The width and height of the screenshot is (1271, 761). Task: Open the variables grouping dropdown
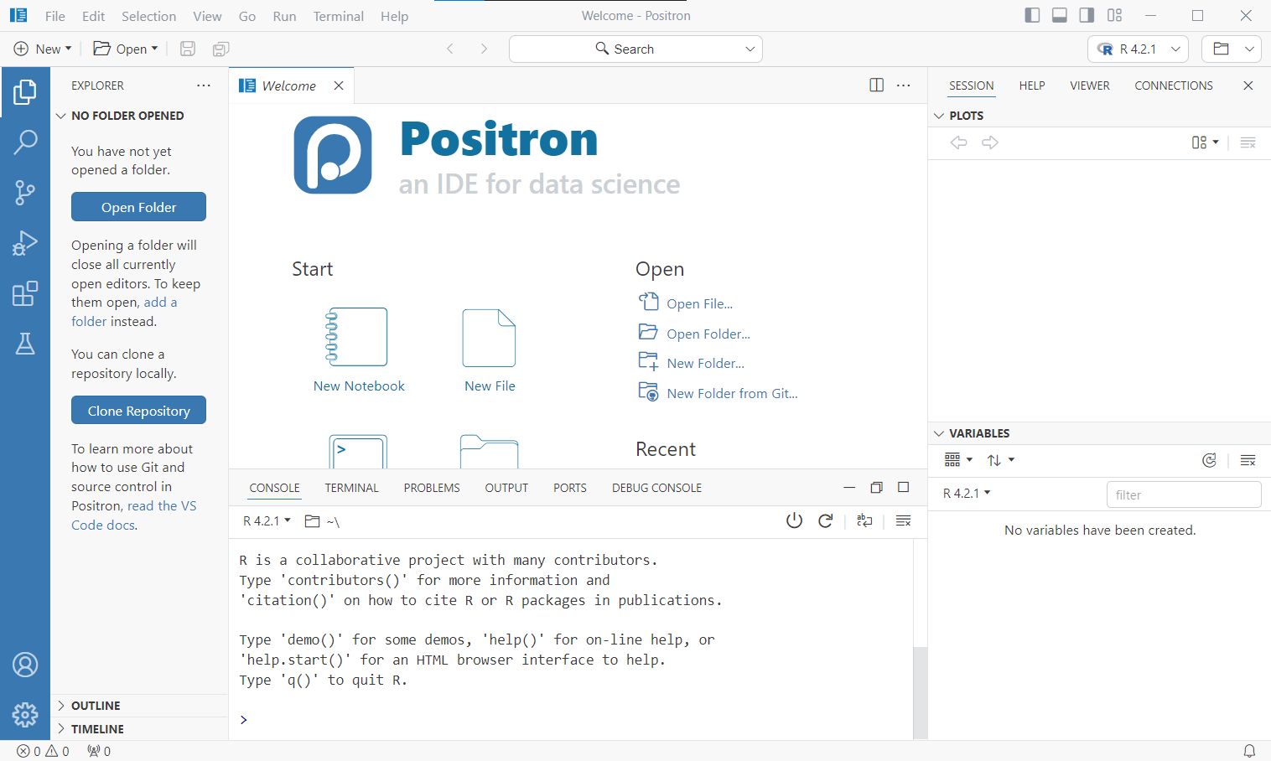point(958,460)
